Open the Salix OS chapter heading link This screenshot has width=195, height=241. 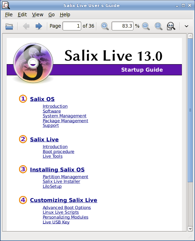(42, 99)
